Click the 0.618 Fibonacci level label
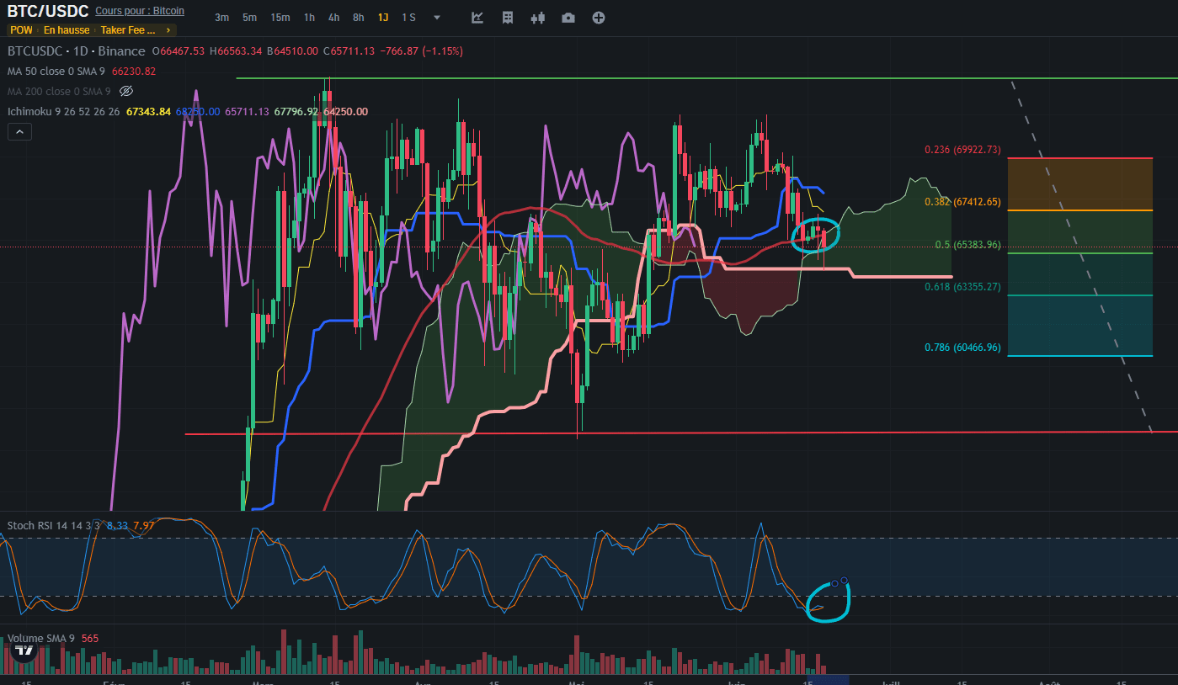Viewport: 1178px width, 685px height. point(962,287)
